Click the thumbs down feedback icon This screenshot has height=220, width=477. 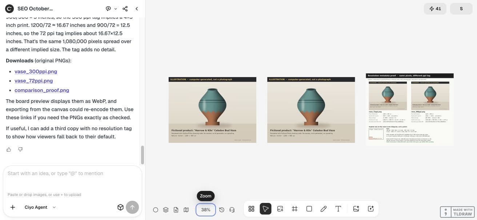20,149
